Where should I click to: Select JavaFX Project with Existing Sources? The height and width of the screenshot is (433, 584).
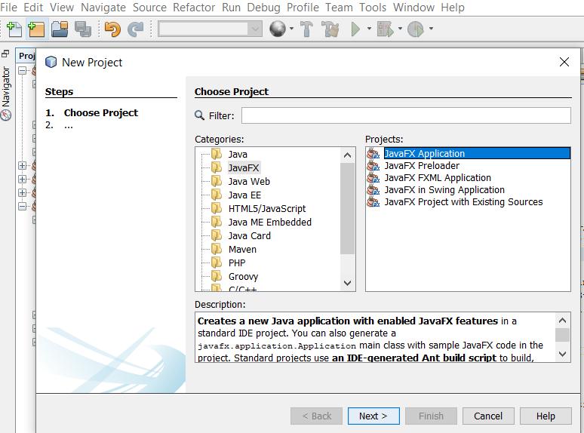[x=464, y=202]
